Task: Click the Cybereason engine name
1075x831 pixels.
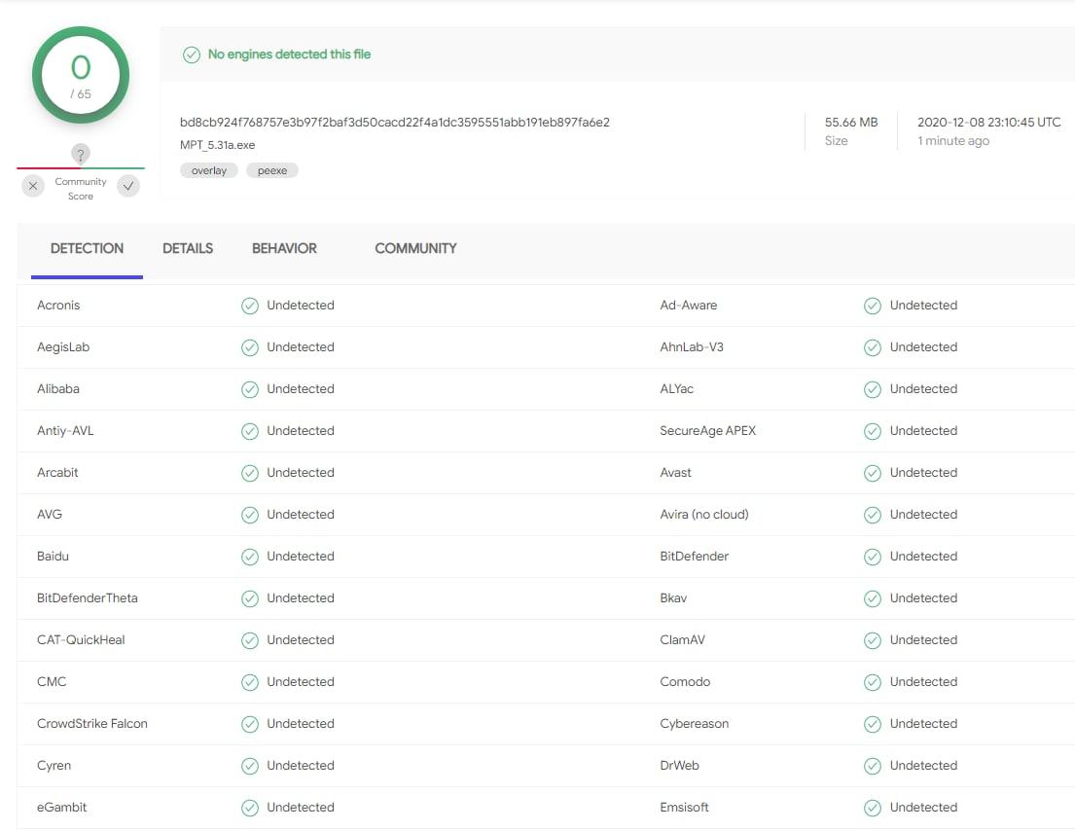Action: [694, 723]
